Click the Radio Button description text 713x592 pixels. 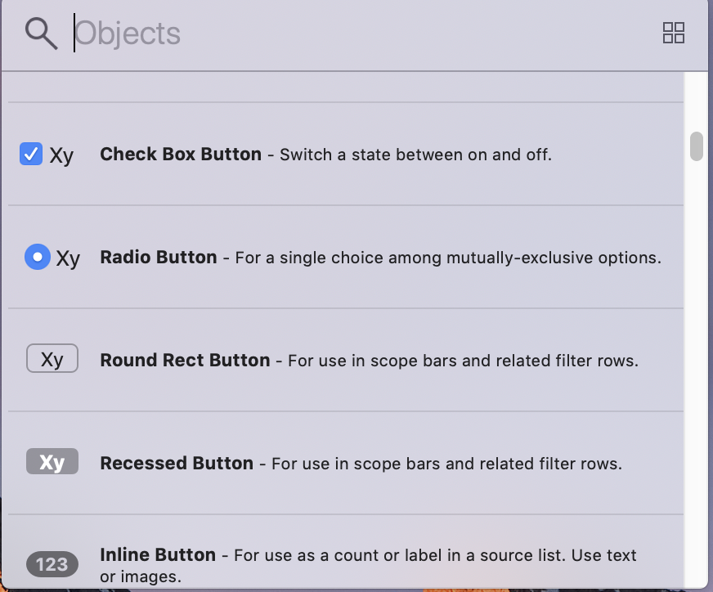tap(448, 258)
